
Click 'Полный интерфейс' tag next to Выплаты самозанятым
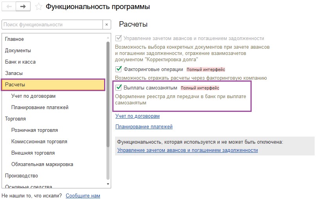coord(200,88)
